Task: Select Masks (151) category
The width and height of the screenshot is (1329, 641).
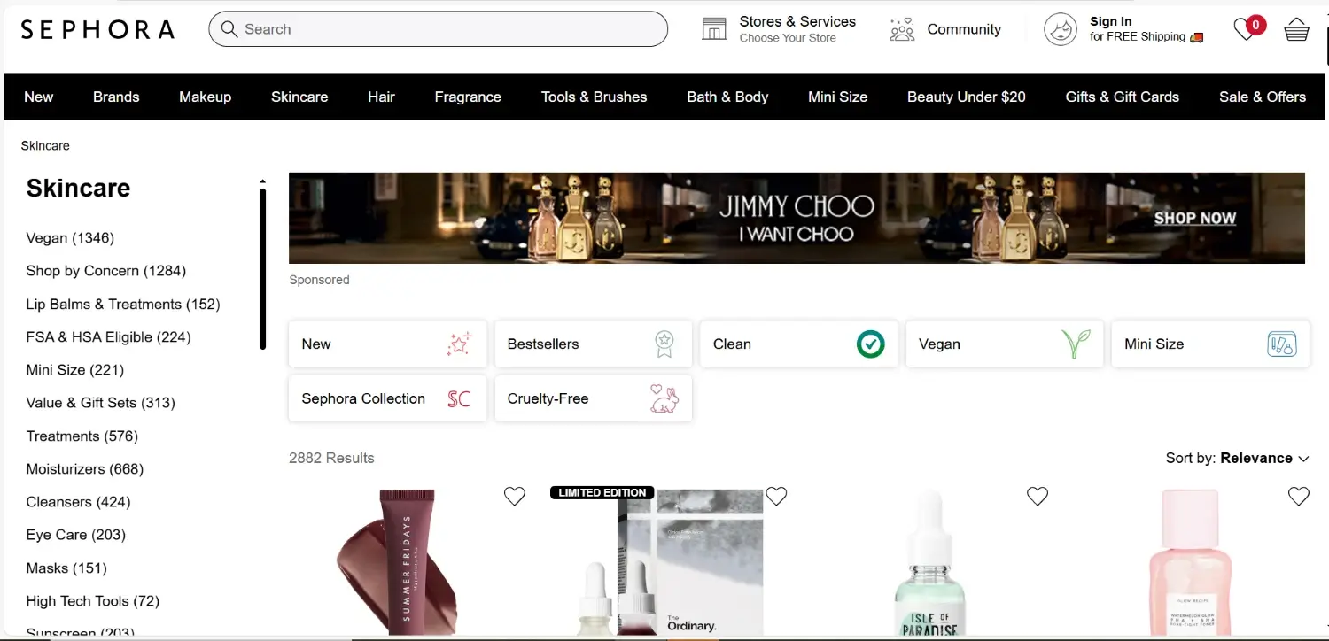Action: point(66,568)
